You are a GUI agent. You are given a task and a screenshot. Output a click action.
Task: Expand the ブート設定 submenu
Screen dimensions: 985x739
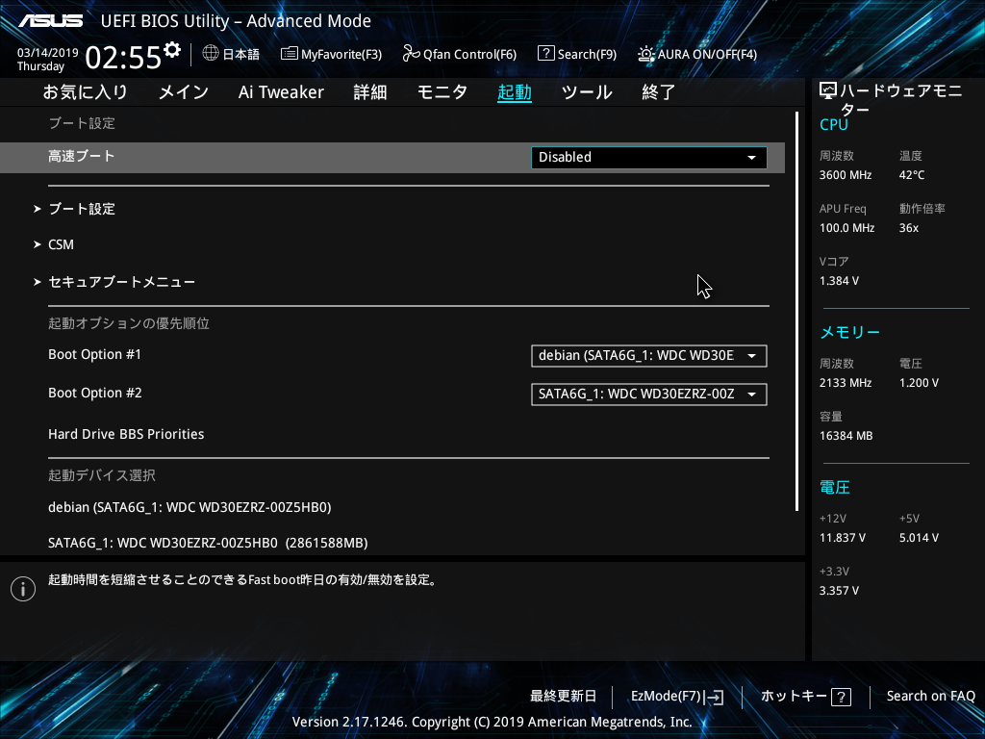[82, 209]
